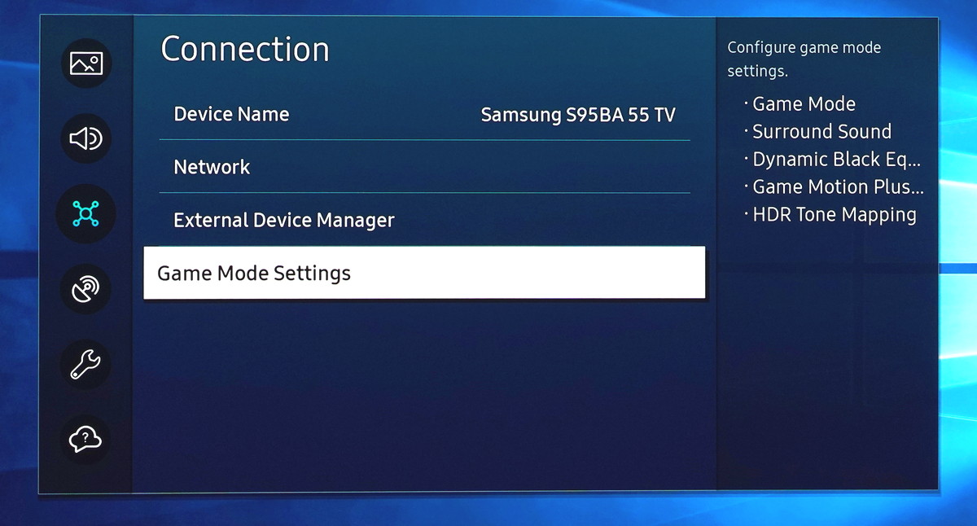Open External Device Manager
This screenshot has width=977, height=526.
point(424,220)
